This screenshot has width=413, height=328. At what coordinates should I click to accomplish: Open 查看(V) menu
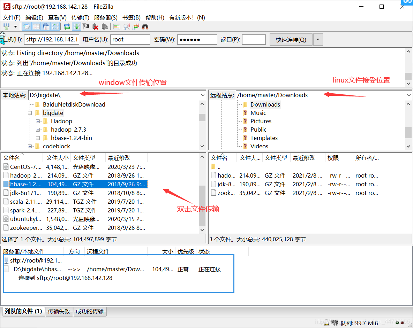click(57, 18)
